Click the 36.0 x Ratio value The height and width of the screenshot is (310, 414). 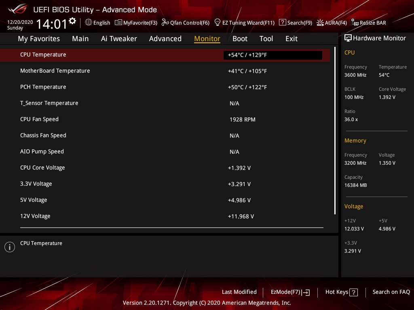tap(351, 119)
